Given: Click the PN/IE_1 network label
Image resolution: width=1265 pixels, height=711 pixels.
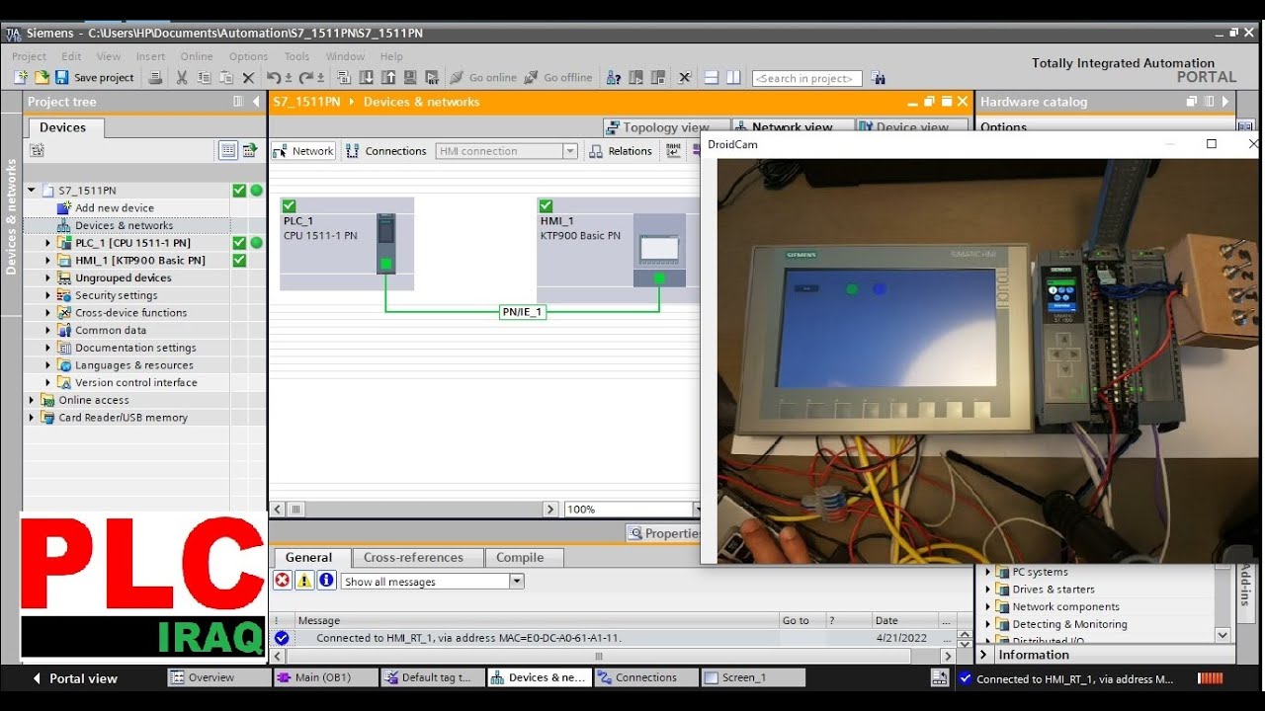Looking at the screenshot, I should (522, 312).
